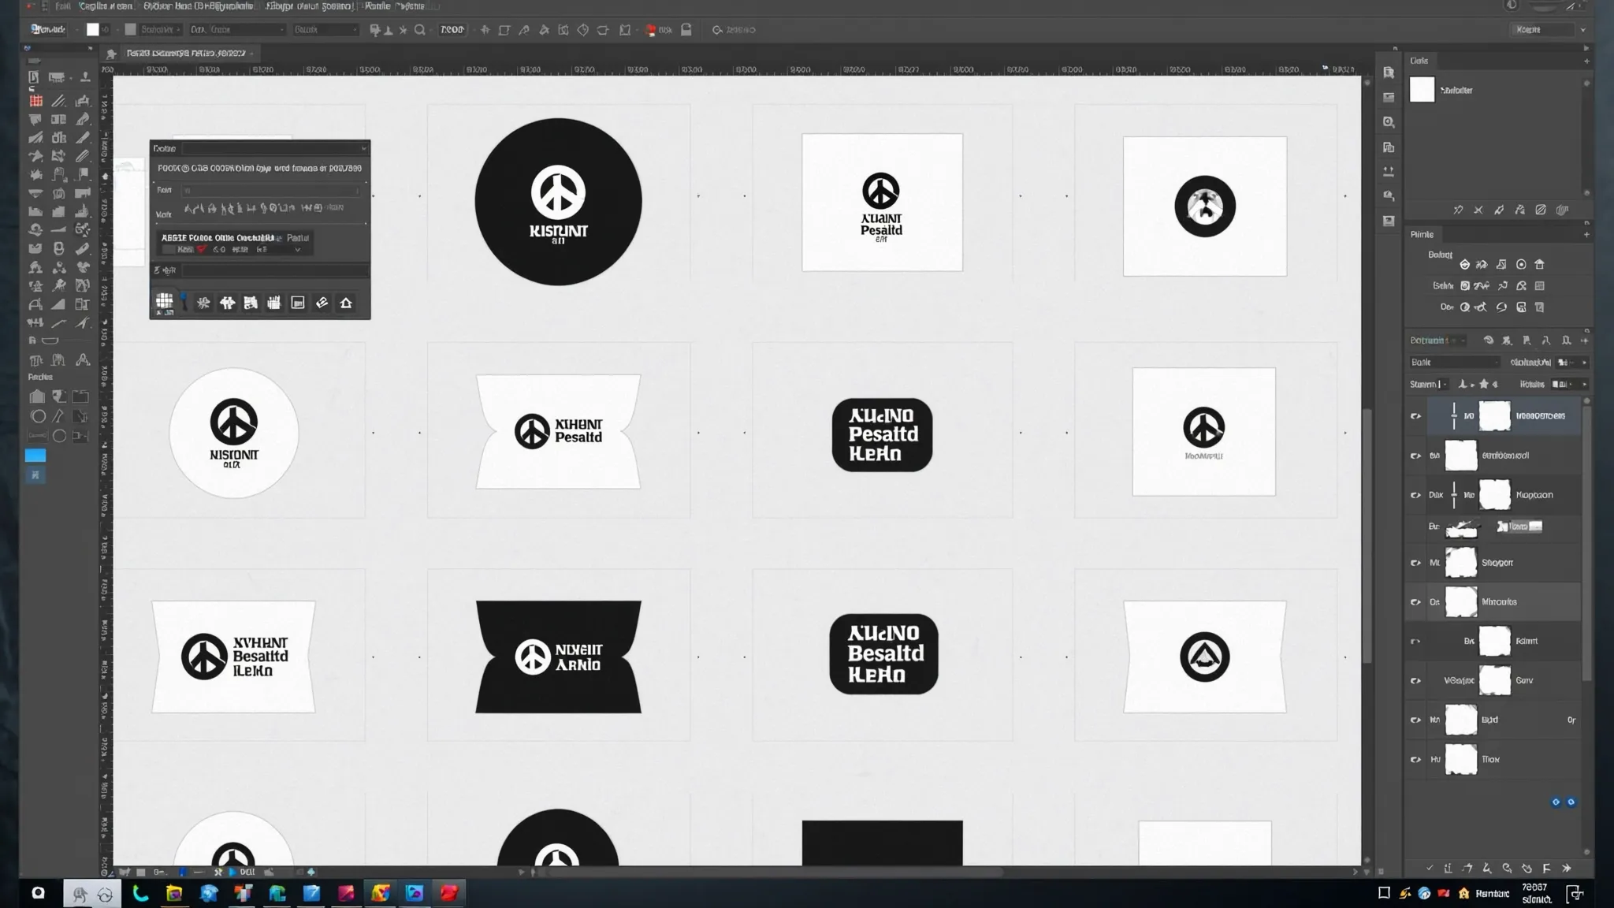Toggle the eye of the second layer row
This screenshot has width=1614, height=908.
1415,456
